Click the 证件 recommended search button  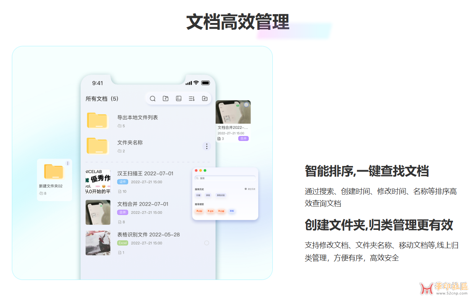(211, 211)
